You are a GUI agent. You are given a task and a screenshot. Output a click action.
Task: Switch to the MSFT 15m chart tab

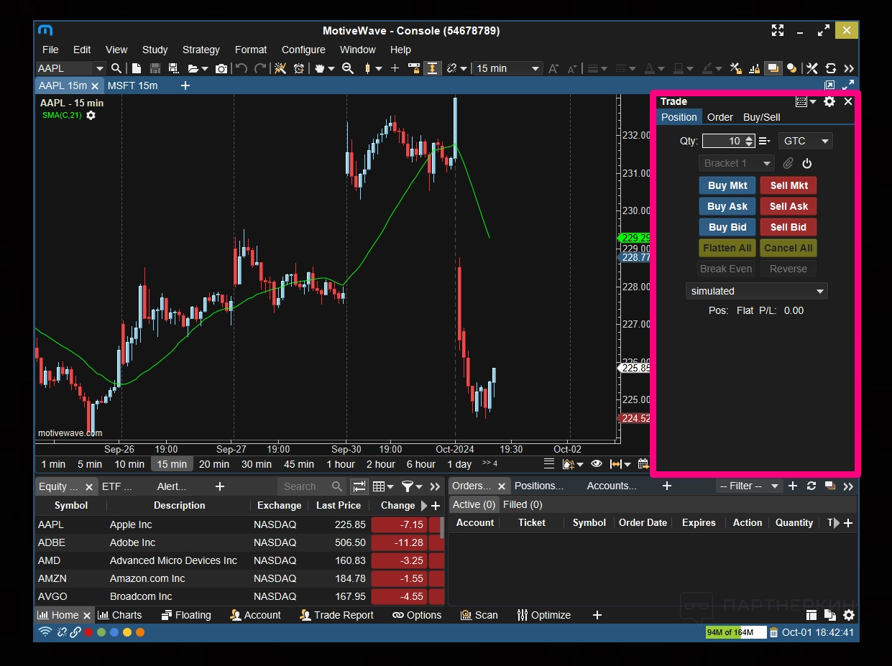point(132,85)
